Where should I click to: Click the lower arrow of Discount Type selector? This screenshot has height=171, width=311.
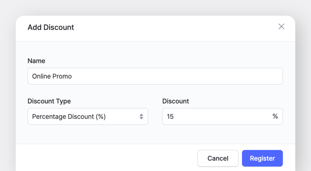[x=141, y=118]
